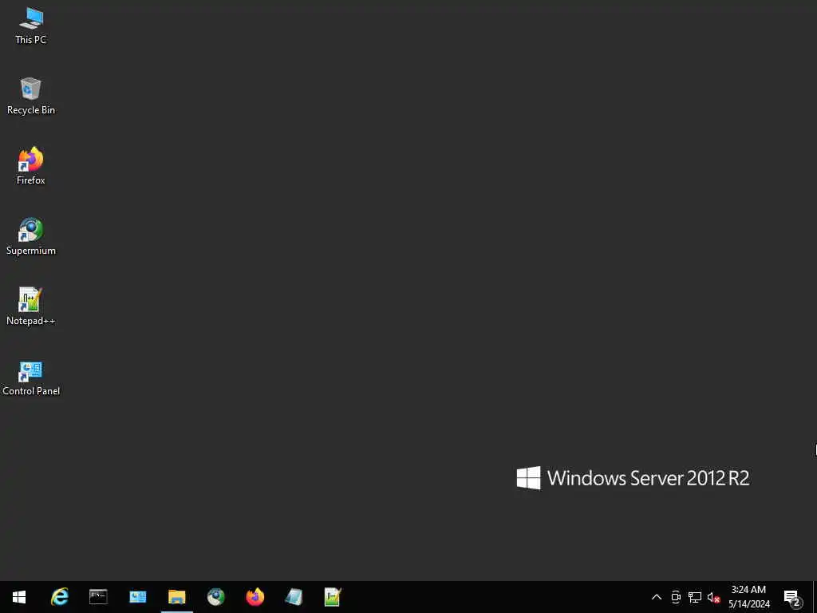Launch Firefox from the taskbar

pyautogui.click(x=255, y=597)
